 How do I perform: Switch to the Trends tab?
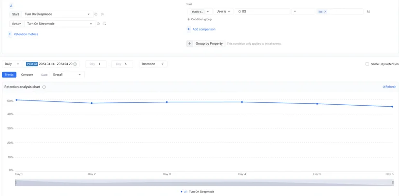point(9,75)
